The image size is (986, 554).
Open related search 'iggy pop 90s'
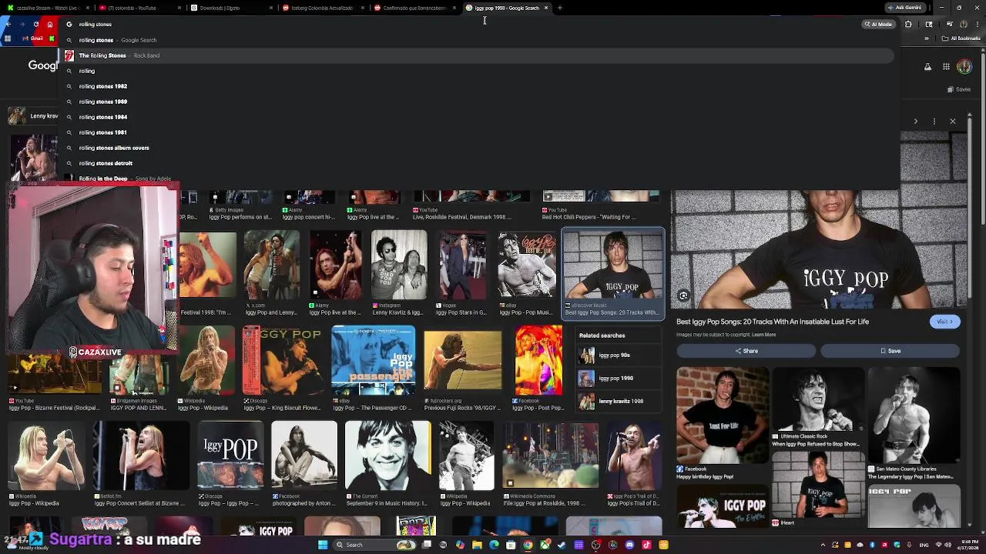click(619, 355)
